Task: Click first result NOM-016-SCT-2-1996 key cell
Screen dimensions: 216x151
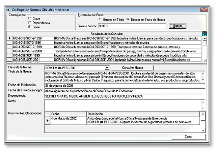Action: (x=32, y=38)
